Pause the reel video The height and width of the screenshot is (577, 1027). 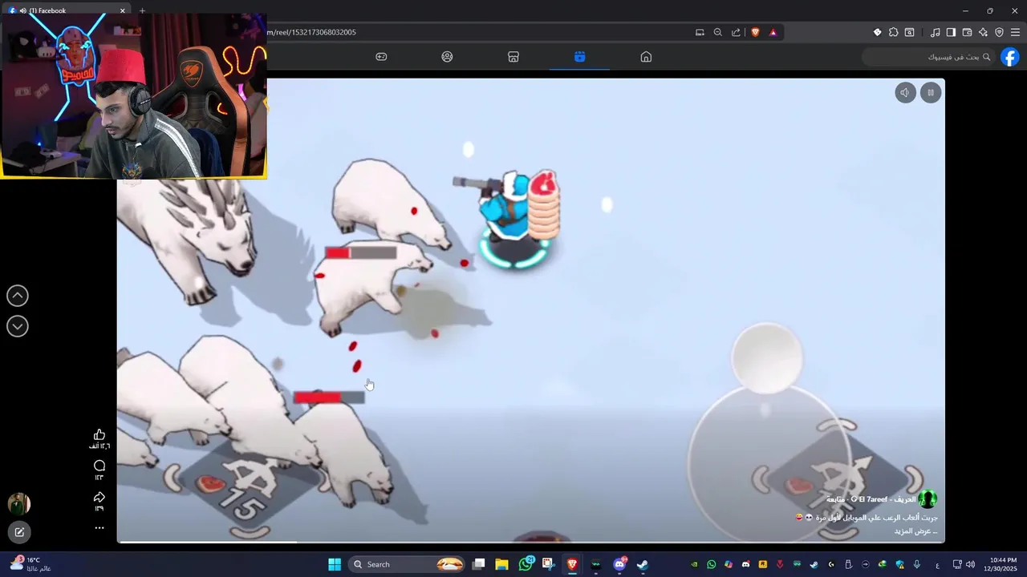pos(931,92)
